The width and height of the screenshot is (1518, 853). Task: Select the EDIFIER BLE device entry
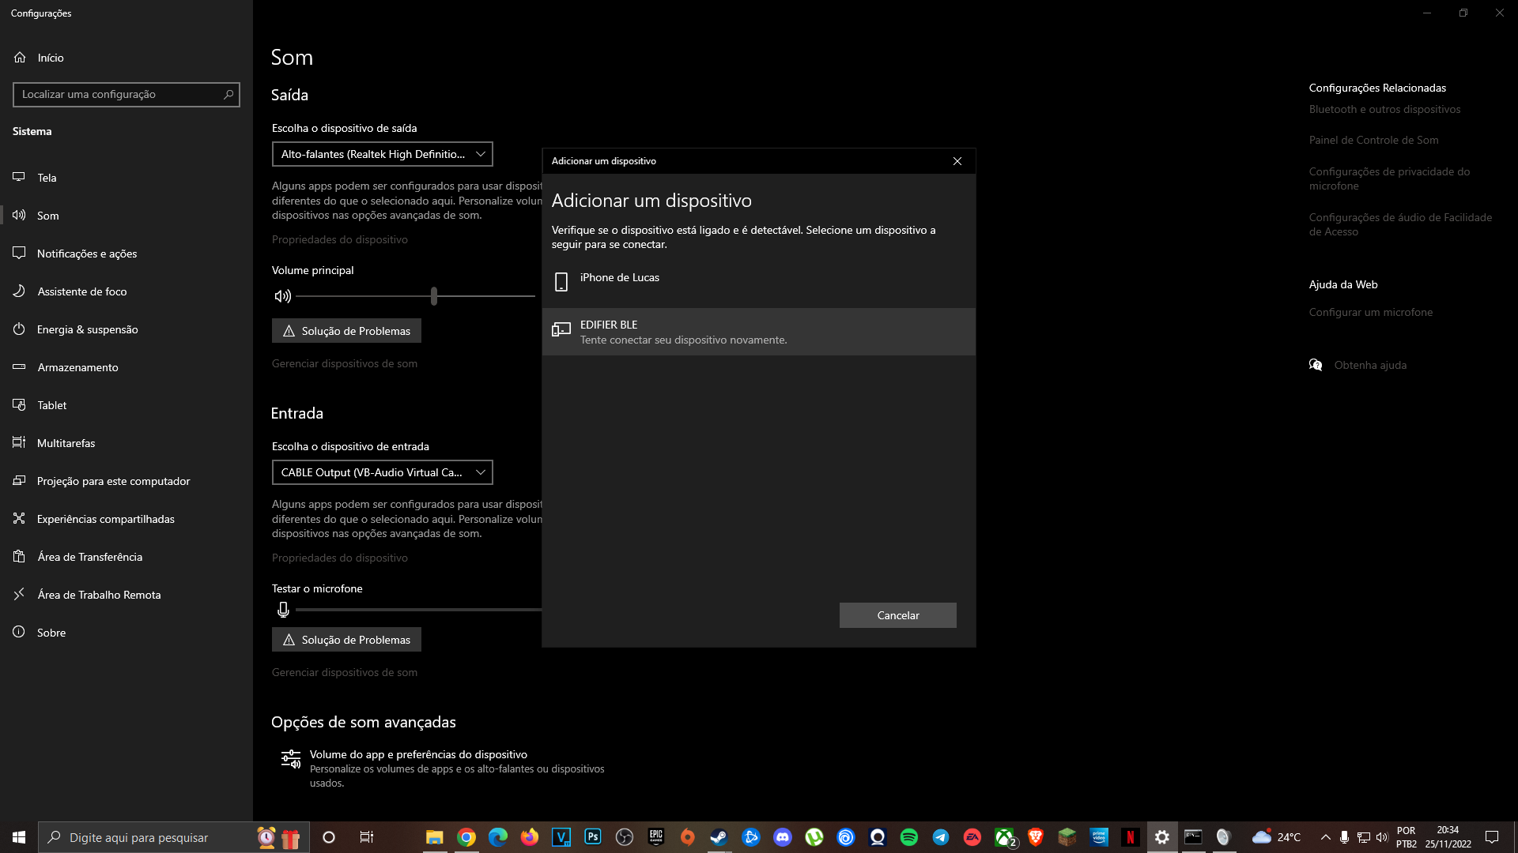pyautogui.click(x=758, y=332)
